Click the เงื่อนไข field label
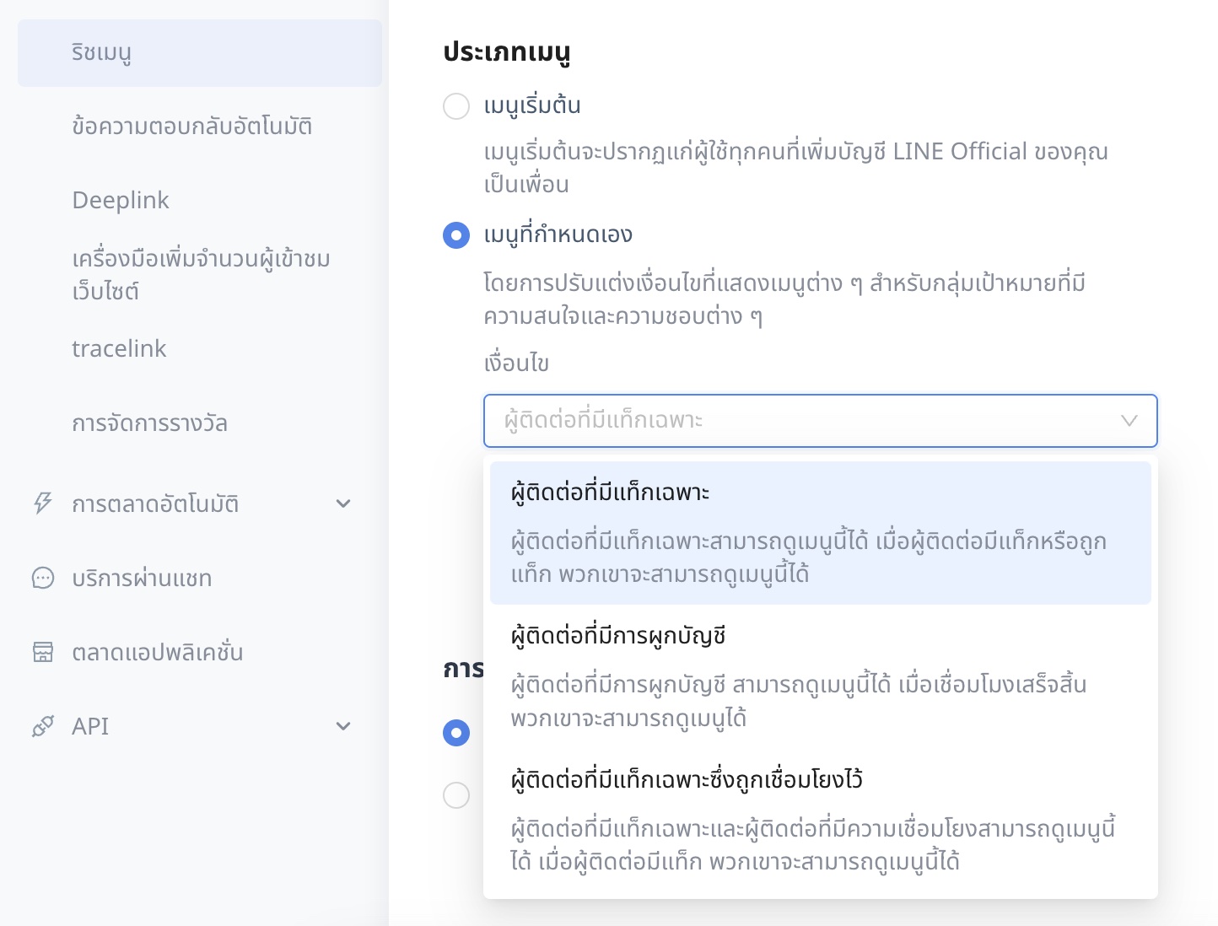 click(x=516, y=363)
